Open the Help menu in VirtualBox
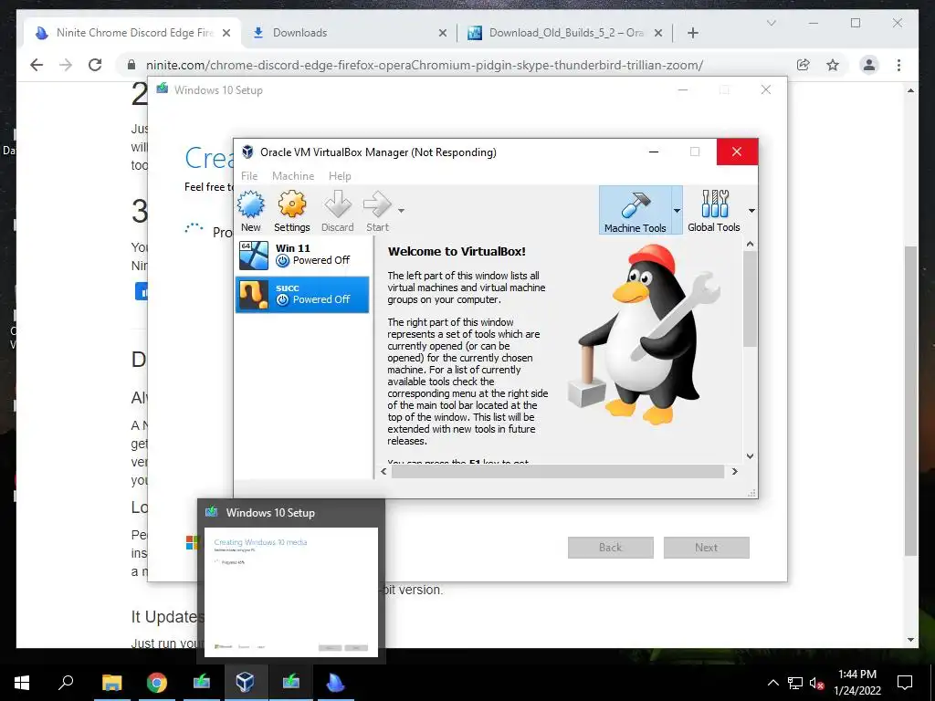This screenshot has width=935, height=701. [340, 176]
